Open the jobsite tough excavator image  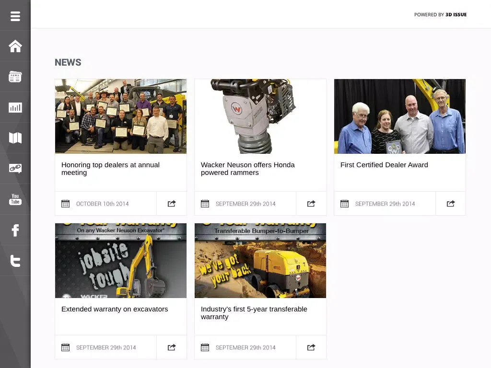pos(120,260)
